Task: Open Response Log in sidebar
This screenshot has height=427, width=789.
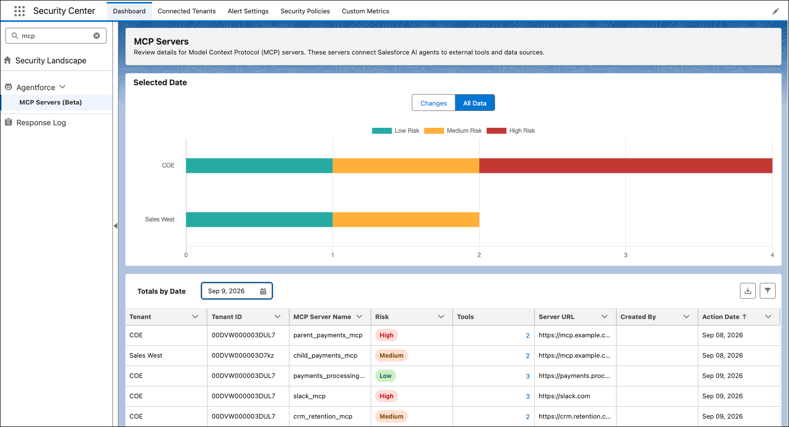Action: click(41, 122)
